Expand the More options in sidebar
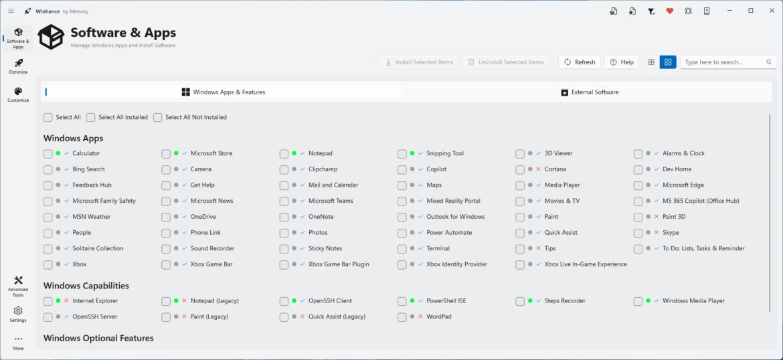The width and height of the screenshot is (783, 360). [x=18, y=340]
